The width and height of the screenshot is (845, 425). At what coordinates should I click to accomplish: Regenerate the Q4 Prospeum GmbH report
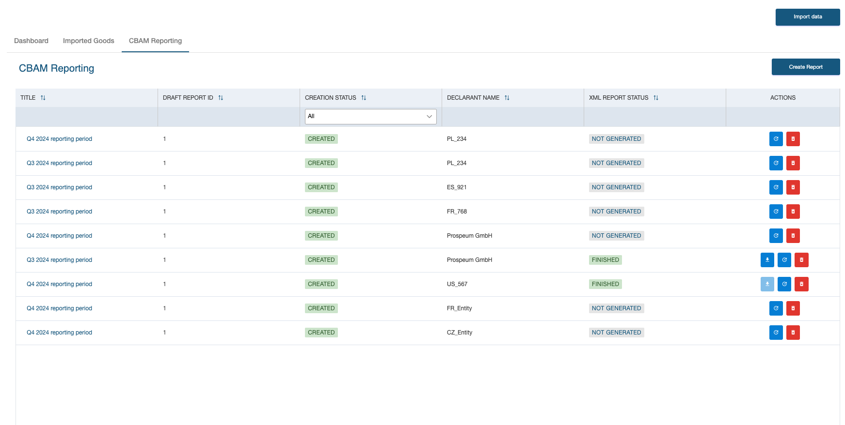pos(776,236)
